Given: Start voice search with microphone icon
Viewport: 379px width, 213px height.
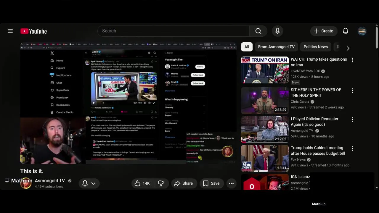Looking at the screenshot, I should coord(277,31).
